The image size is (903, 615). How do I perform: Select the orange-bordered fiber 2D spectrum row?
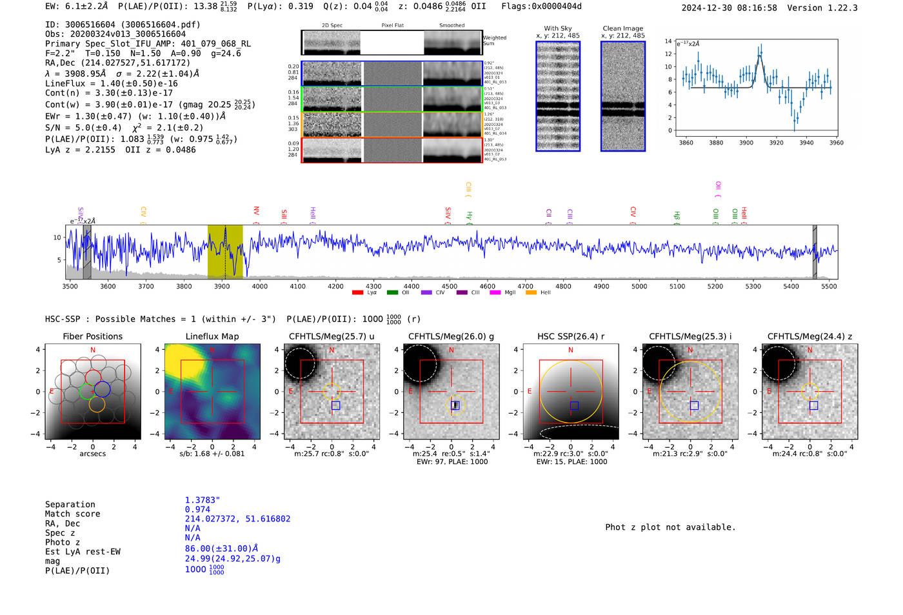[392, 125]
